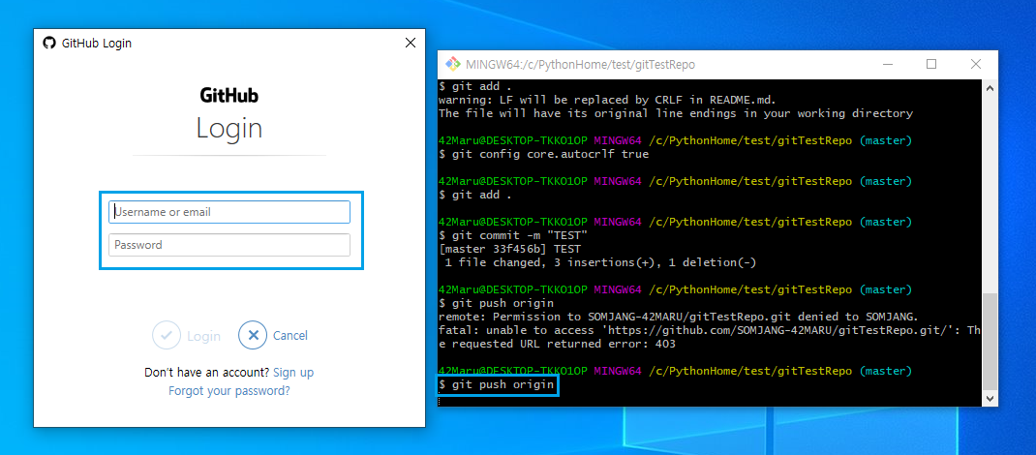Click the checkmark icon next to Login
Viewport: 1036px width, 455px height.
click(x=167, y=336)
